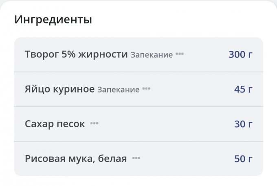Image resolution: width=277 pixels, height=186 pixels.
Task: Click the Ингредиенты section heading
Action: click(x=53, y=19)
